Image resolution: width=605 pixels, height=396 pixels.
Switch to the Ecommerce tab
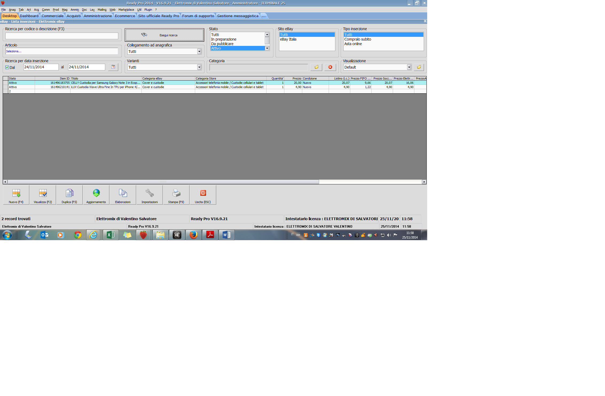(125, 16)
